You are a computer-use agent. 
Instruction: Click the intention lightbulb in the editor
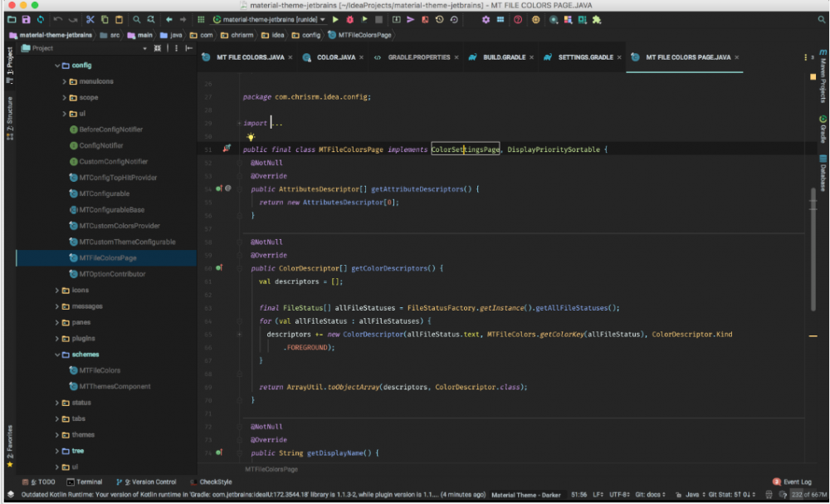point(250,137)
